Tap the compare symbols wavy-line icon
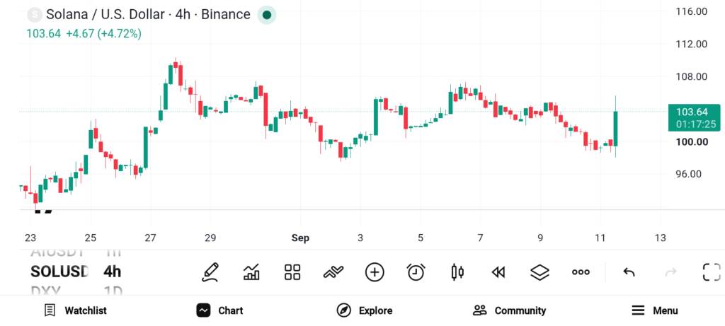725x326 pixels. click(x=333, y=272)
